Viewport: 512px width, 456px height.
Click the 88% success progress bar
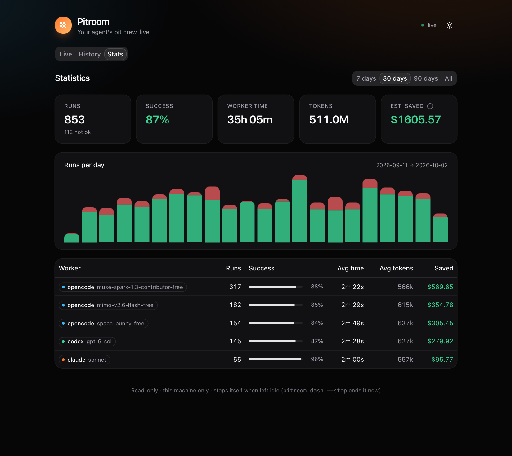[276, 287]
